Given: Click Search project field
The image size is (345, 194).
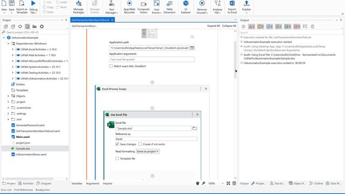Looking at the screenshot, I should (35, 32).
